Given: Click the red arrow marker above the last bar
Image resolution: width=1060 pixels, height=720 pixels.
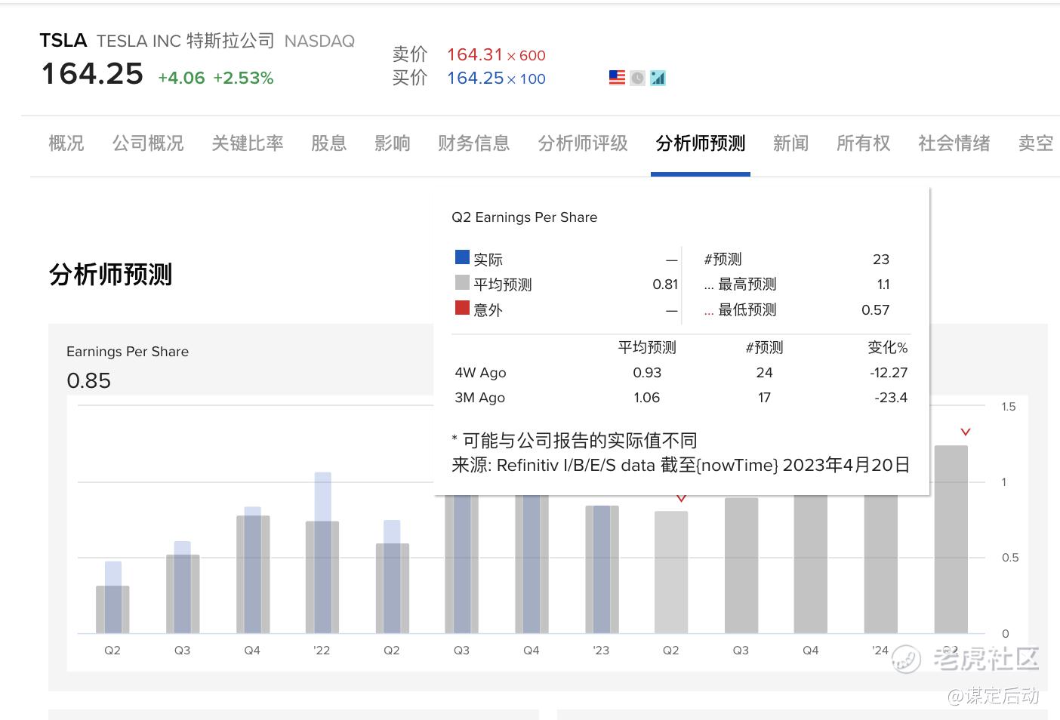Looking at the screenshot, I should click(x=966, y=432).
